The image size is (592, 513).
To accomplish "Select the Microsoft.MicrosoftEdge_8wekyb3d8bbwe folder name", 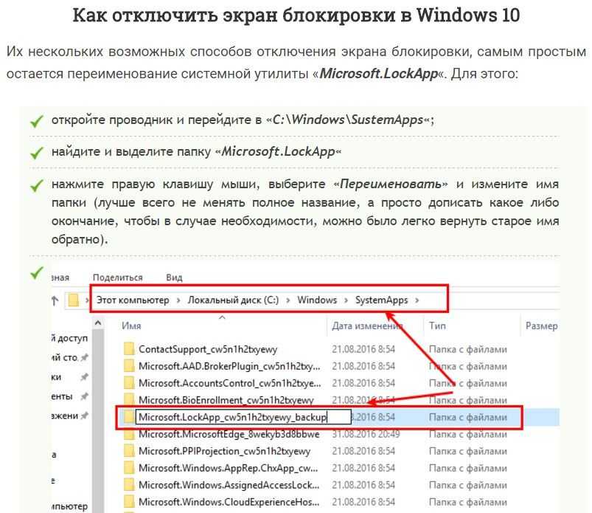I will [229, 434].
